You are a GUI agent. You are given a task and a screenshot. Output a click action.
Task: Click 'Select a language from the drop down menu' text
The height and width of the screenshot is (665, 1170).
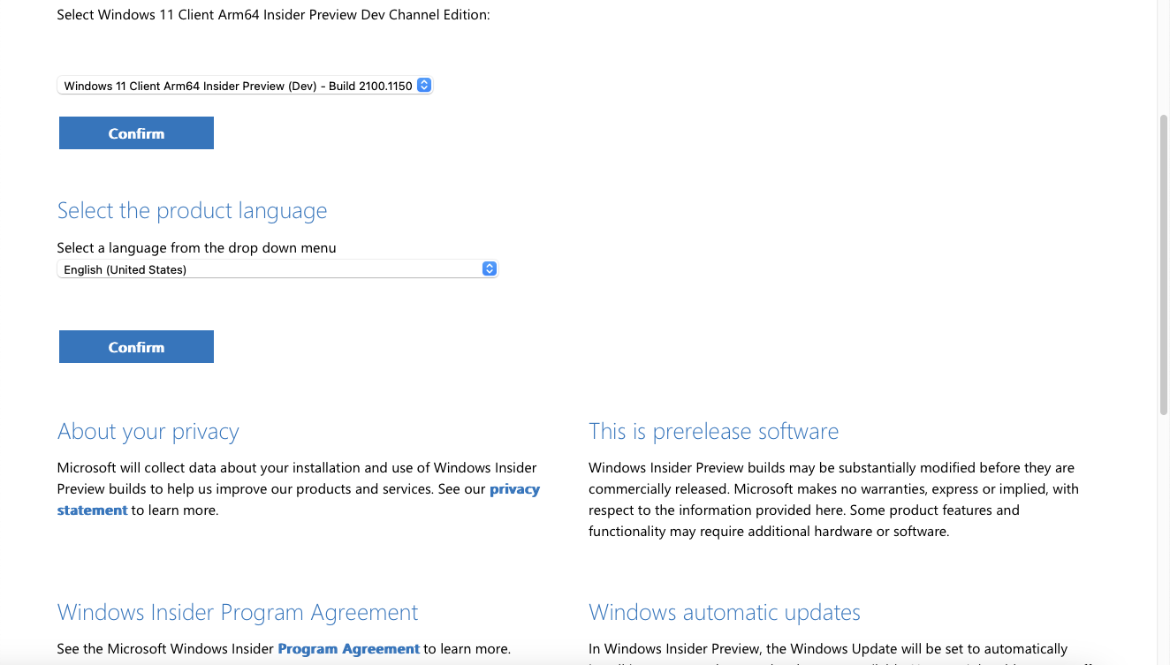click(196, 248)
